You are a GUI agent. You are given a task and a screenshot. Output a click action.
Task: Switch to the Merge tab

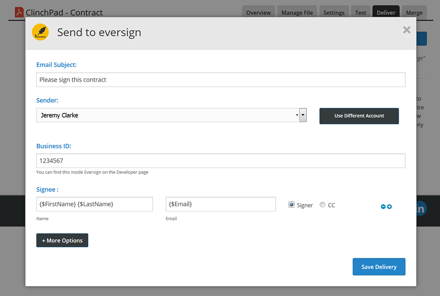point(414,12)
